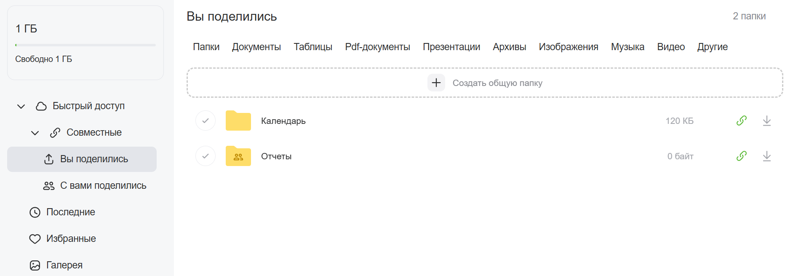Collapse the Совместные tree section
This screenshot has height=276, width=785.
click(35, 133)
